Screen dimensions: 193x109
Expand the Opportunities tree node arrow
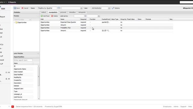point(14,22)
